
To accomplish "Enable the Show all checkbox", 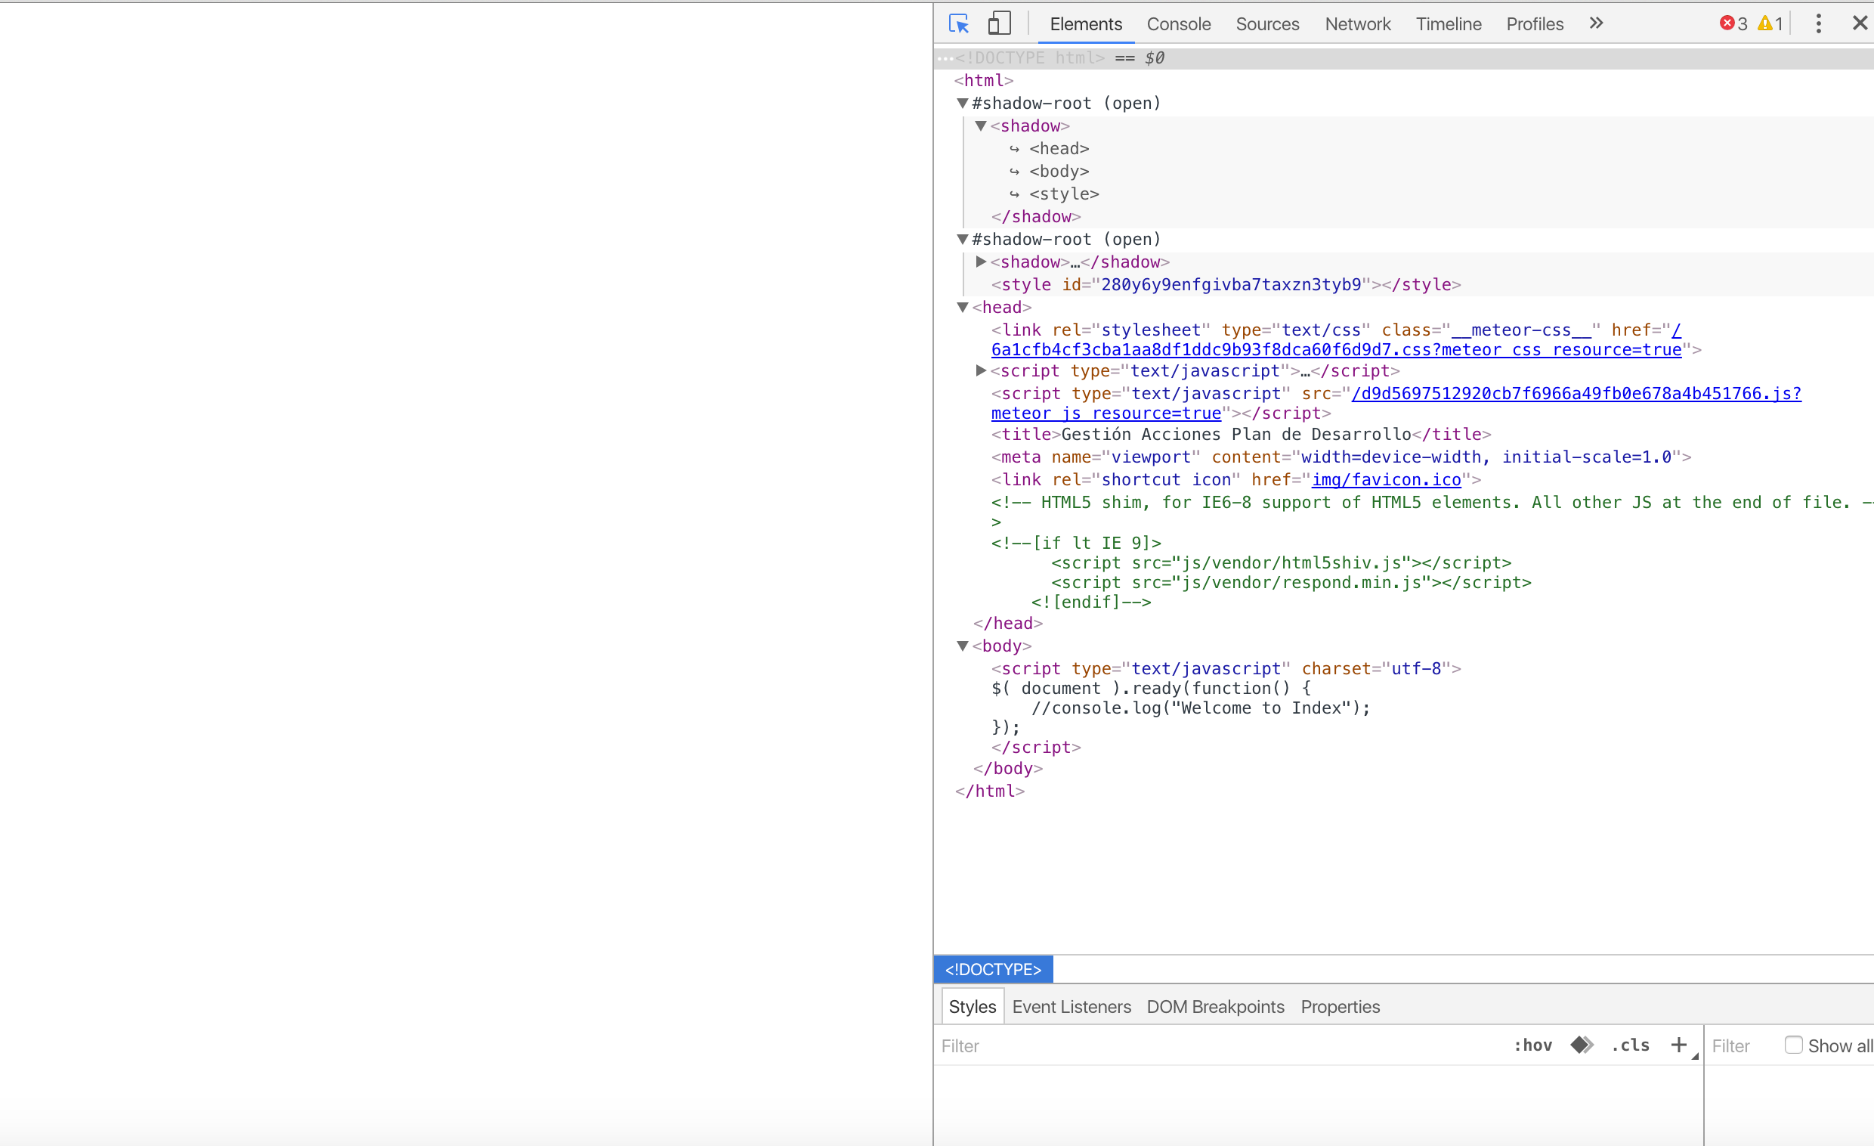I will (1793, 1045).
